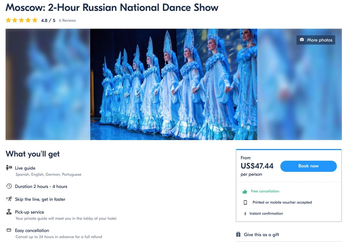Click the Duration clock icon
348x242 pixels.
(x=9, y=186)
